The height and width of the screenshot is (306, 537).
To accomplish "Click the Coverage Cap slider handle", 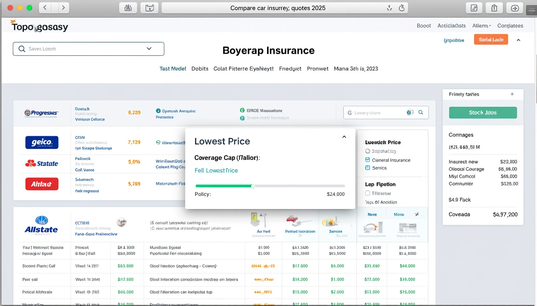I will (x=253, y=186).
